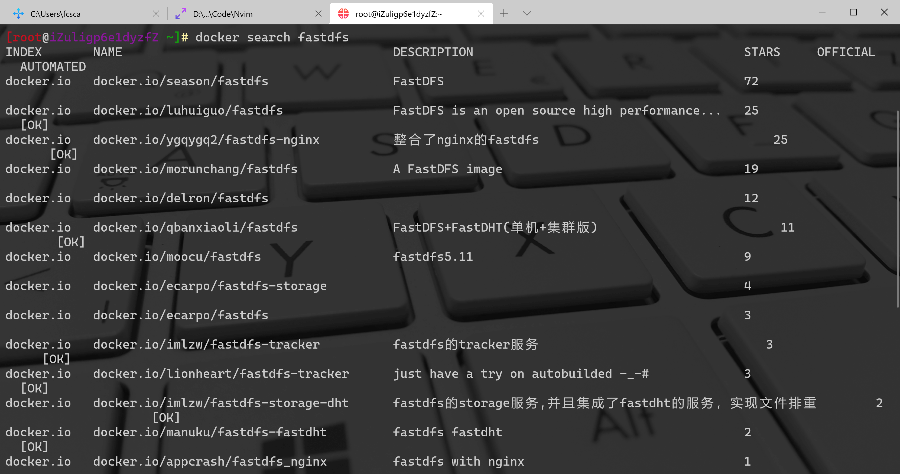The width and height of the screenshot is (900, 474).
Task: Click the terminal vertical scrollbar
Action: (897, 210)
